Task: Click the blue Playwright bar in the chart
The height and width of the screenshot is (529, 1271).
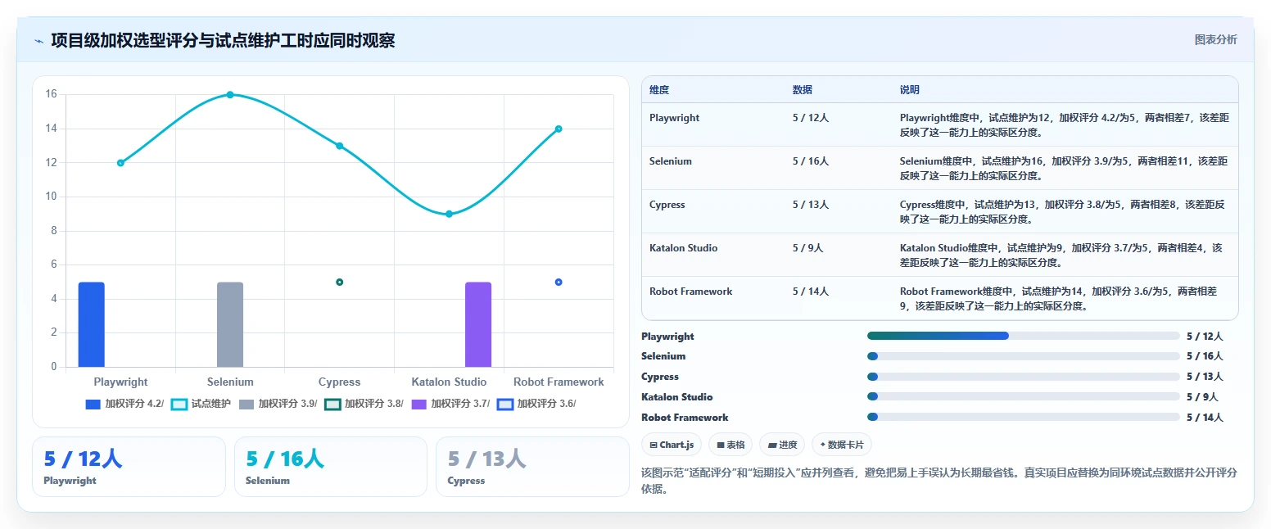Action: click(91, 324)
